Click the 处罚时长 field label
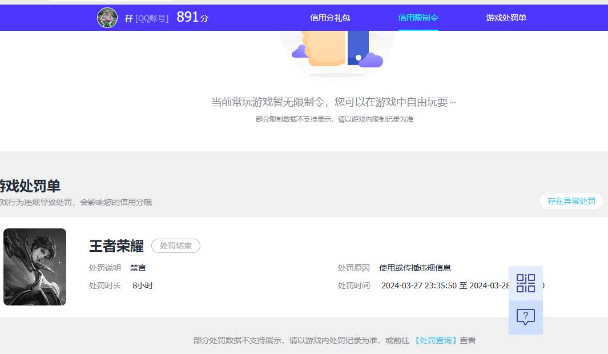 (x=104, y=285)
